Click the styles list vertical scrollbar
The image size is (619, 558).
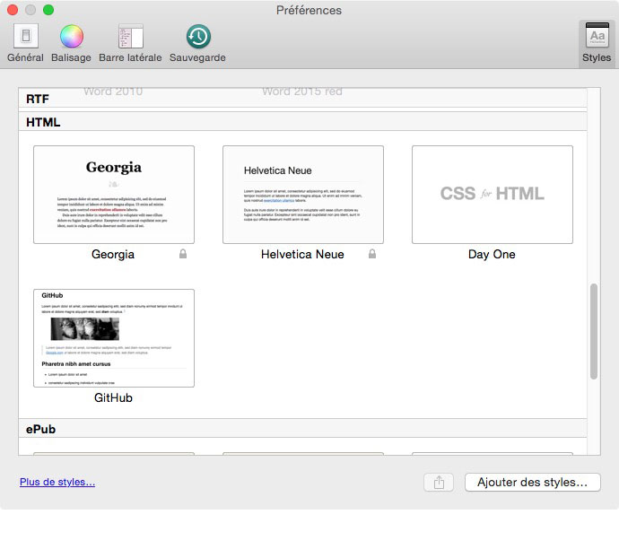(594, 331)
